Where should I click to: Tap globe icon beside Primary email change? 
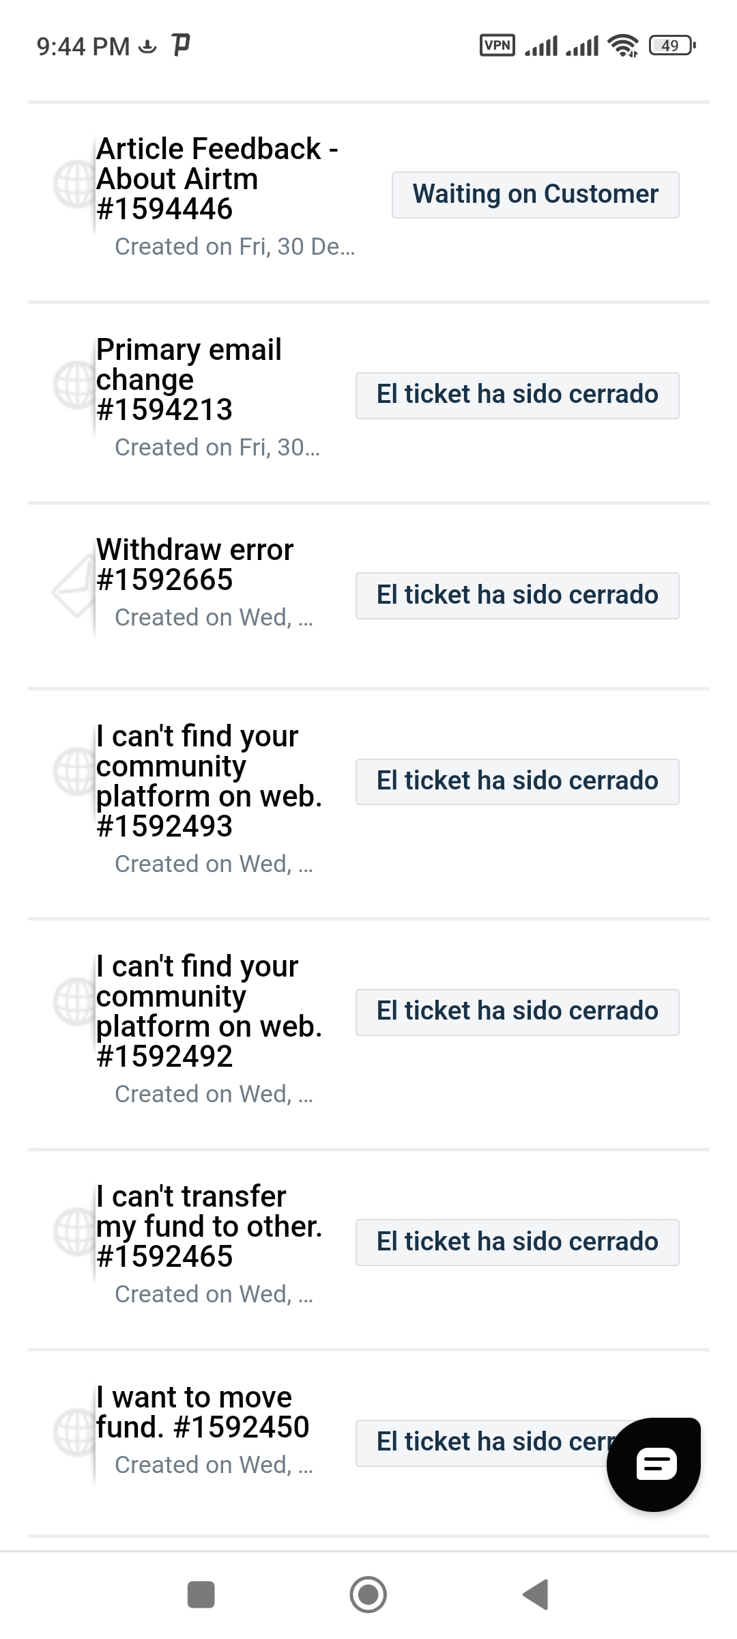tap(74, 384)
